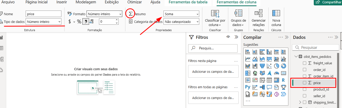Select the donut chart visual

(283, 66)
